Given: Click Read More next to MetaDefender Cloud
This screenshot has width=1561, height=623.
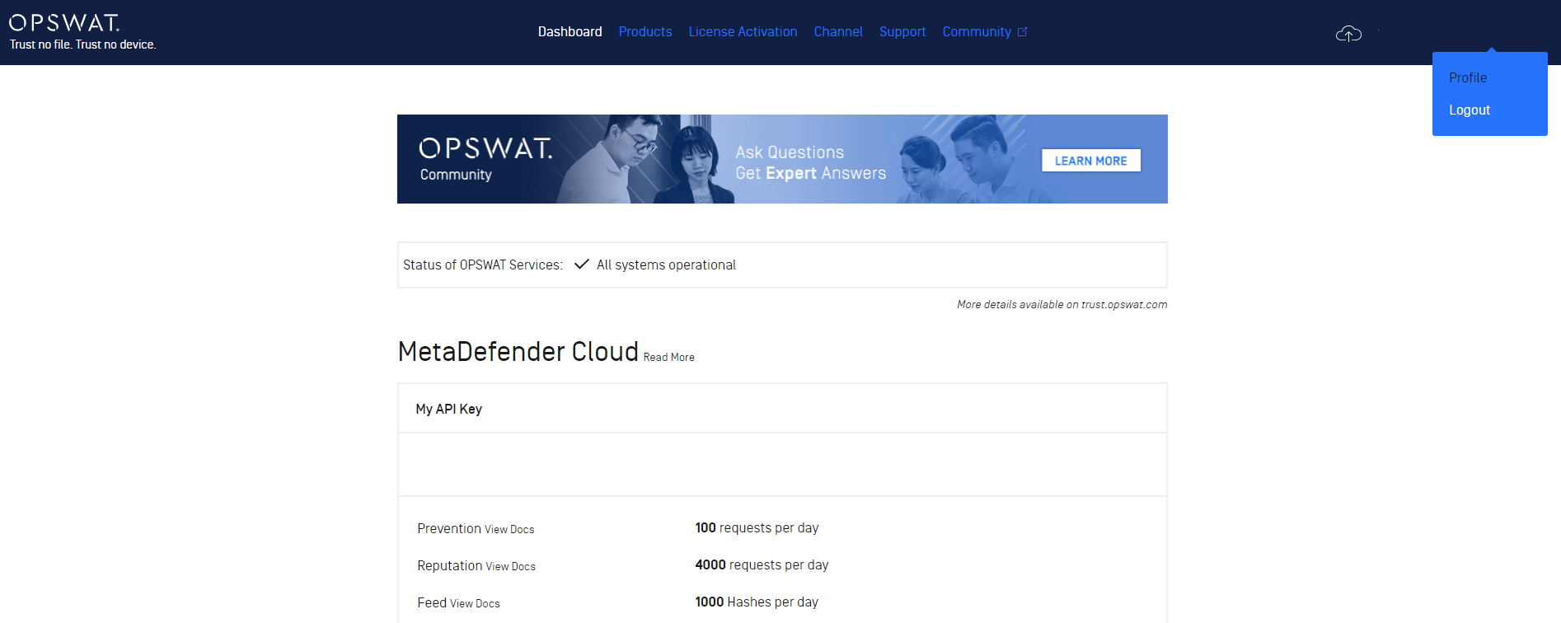Looking at the screenshot, I should (x=668, y=357).
